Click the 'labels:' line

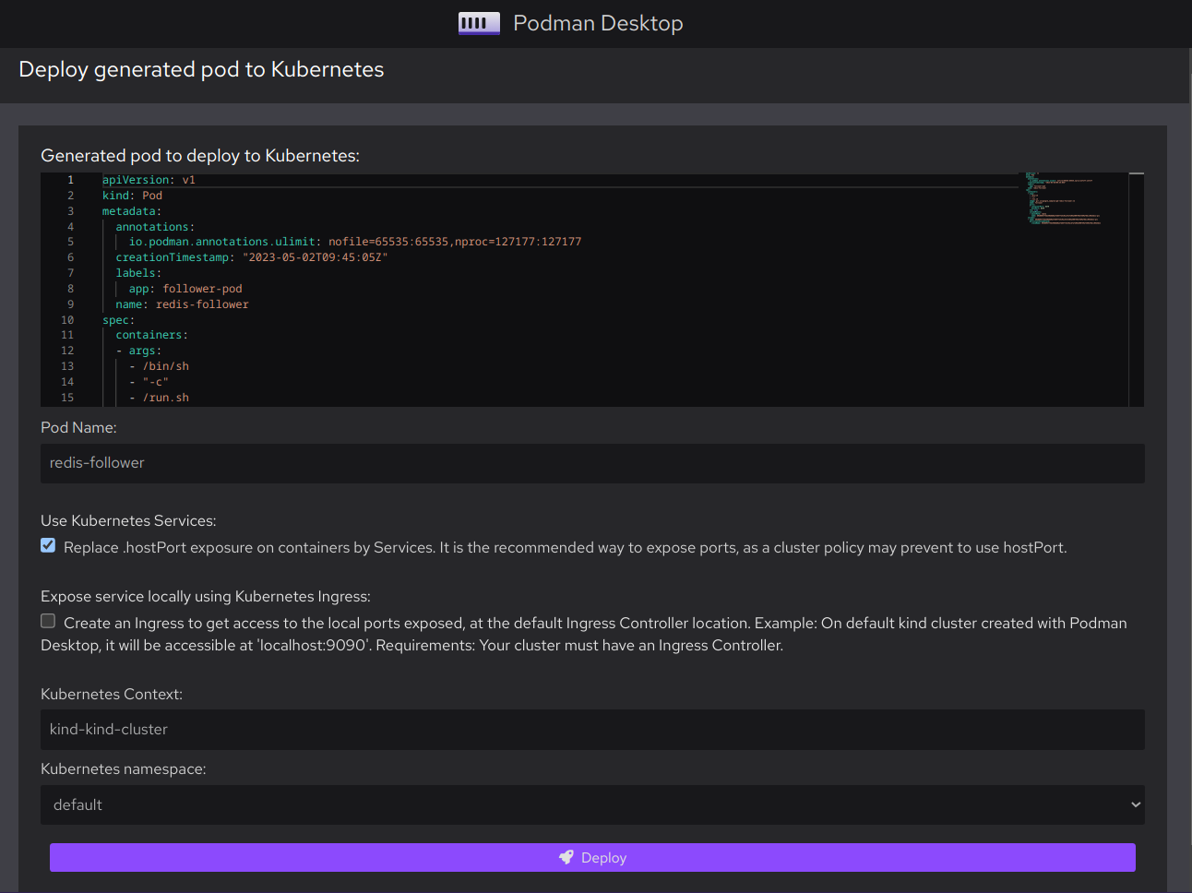(x=138, y=273)
